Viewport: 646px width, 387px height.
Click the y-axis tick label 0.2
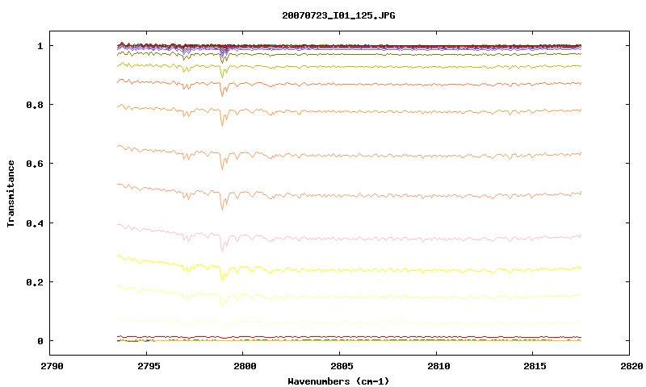pos(35,282)
